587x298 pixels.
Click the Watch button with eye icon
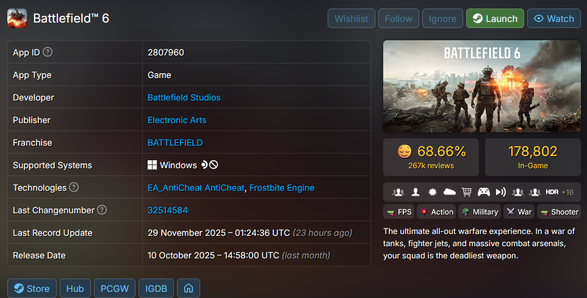click(x=554, y=18)
